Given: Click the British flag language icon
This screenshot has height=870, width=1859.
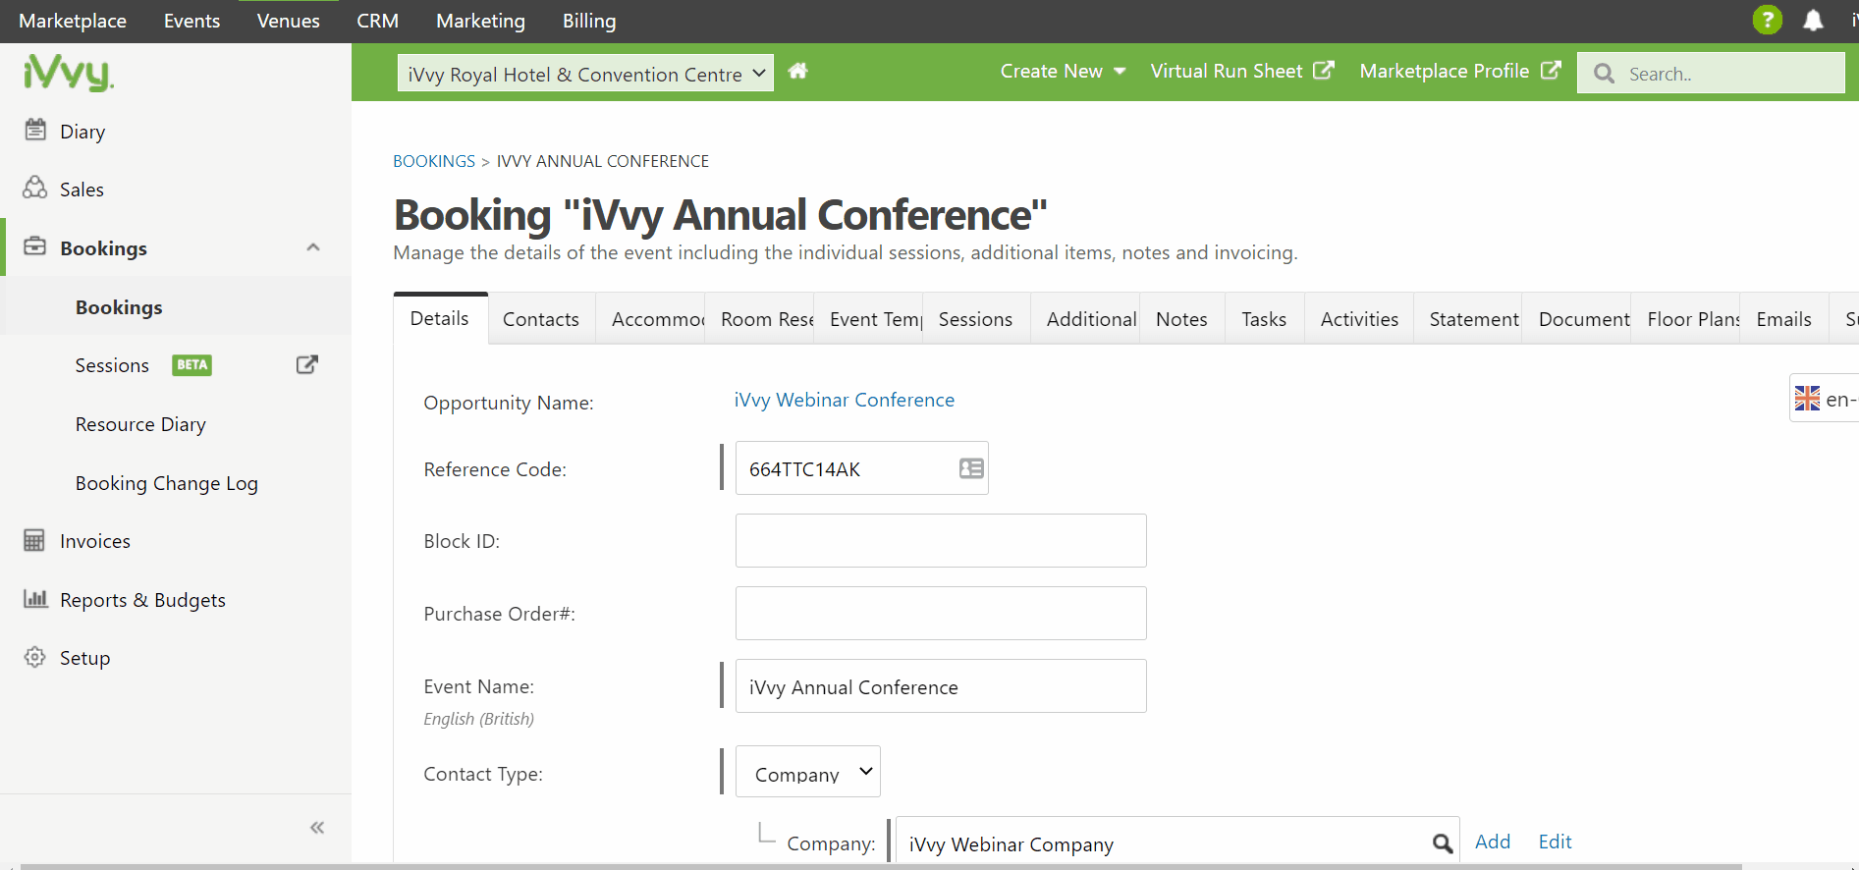Looking at the screenshot, I should tap(1807, 399).
